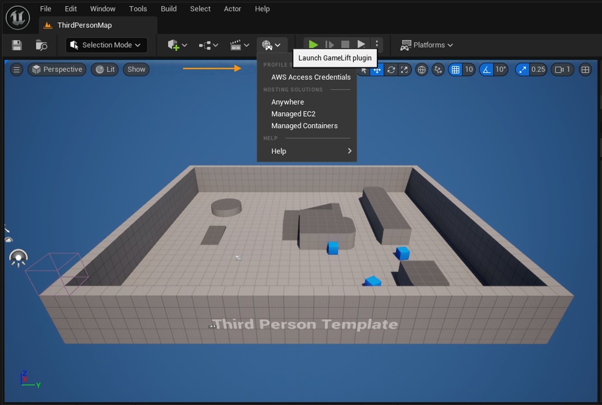
Task: Open the Build menu
Action: [168, 8]
